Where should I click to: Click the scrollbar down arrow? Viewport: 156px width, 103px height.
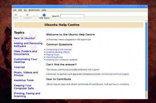146,98
